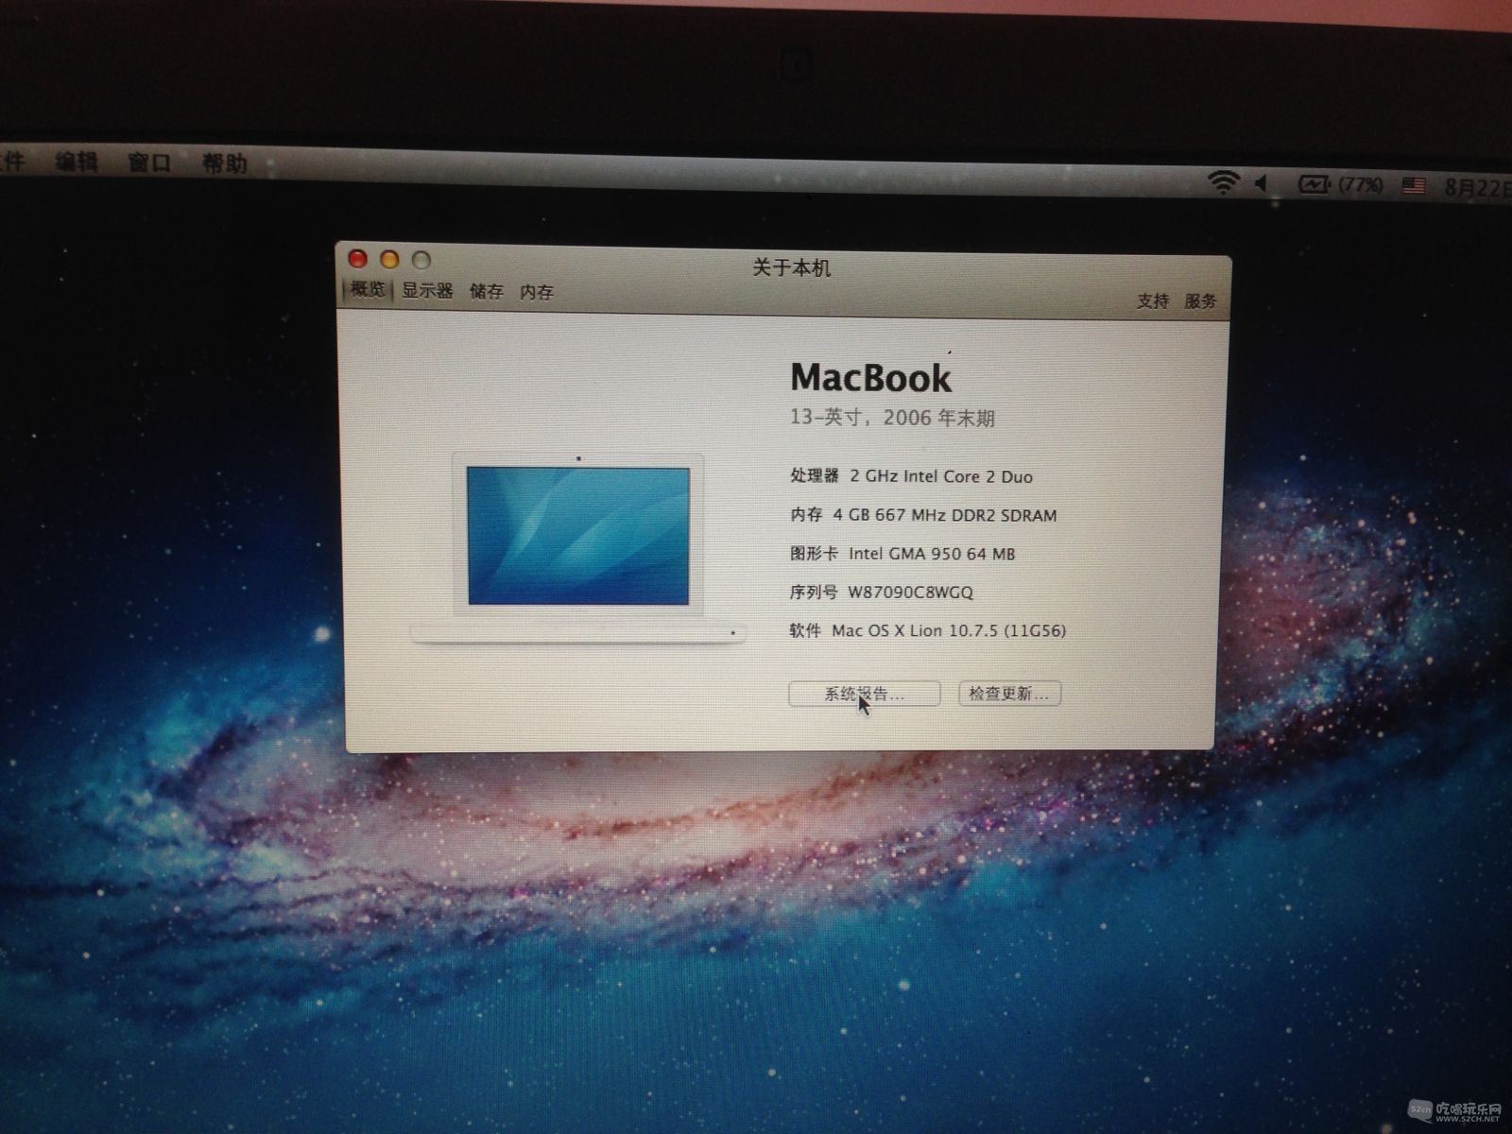The width and height of the screenshot is (1512, 1134).
Task: Click the Intel GMA 950 64 MB text
Action: tap(932, 554)
